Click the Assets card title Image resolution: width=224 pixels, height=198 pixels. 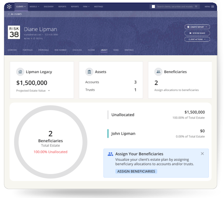(x=101, y=72)
